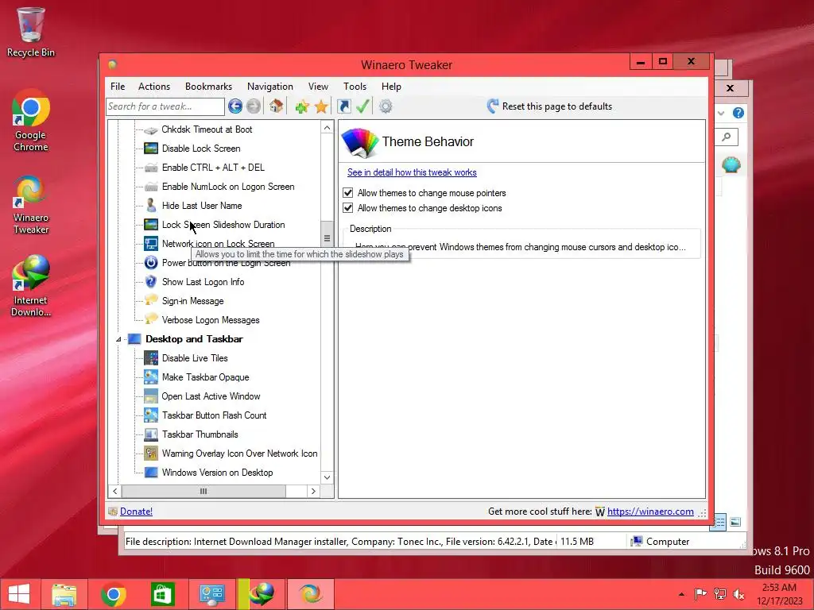Click the green checkmark toolbar icon
The image size is (814, 610).
362,106
